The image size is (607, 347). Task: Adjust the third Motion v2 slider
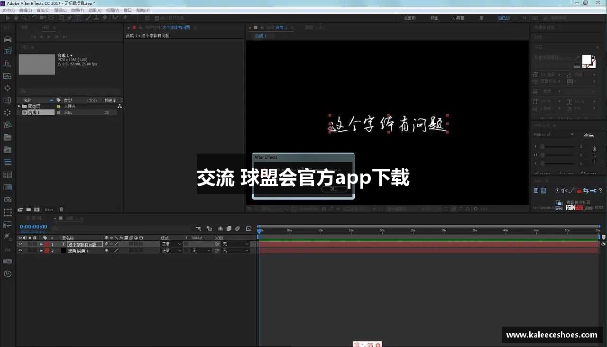point(558,164)
